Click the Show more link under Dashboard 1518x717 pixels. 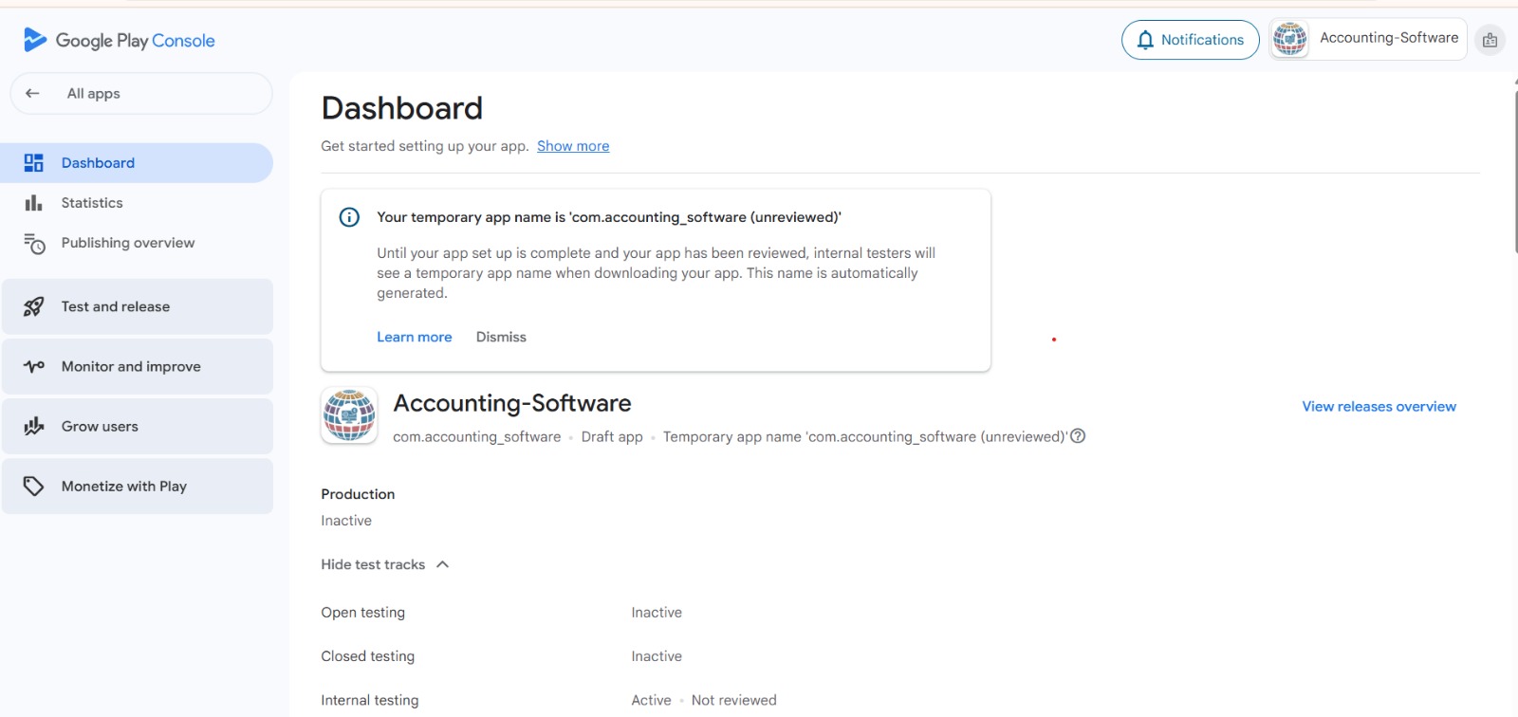573,146
